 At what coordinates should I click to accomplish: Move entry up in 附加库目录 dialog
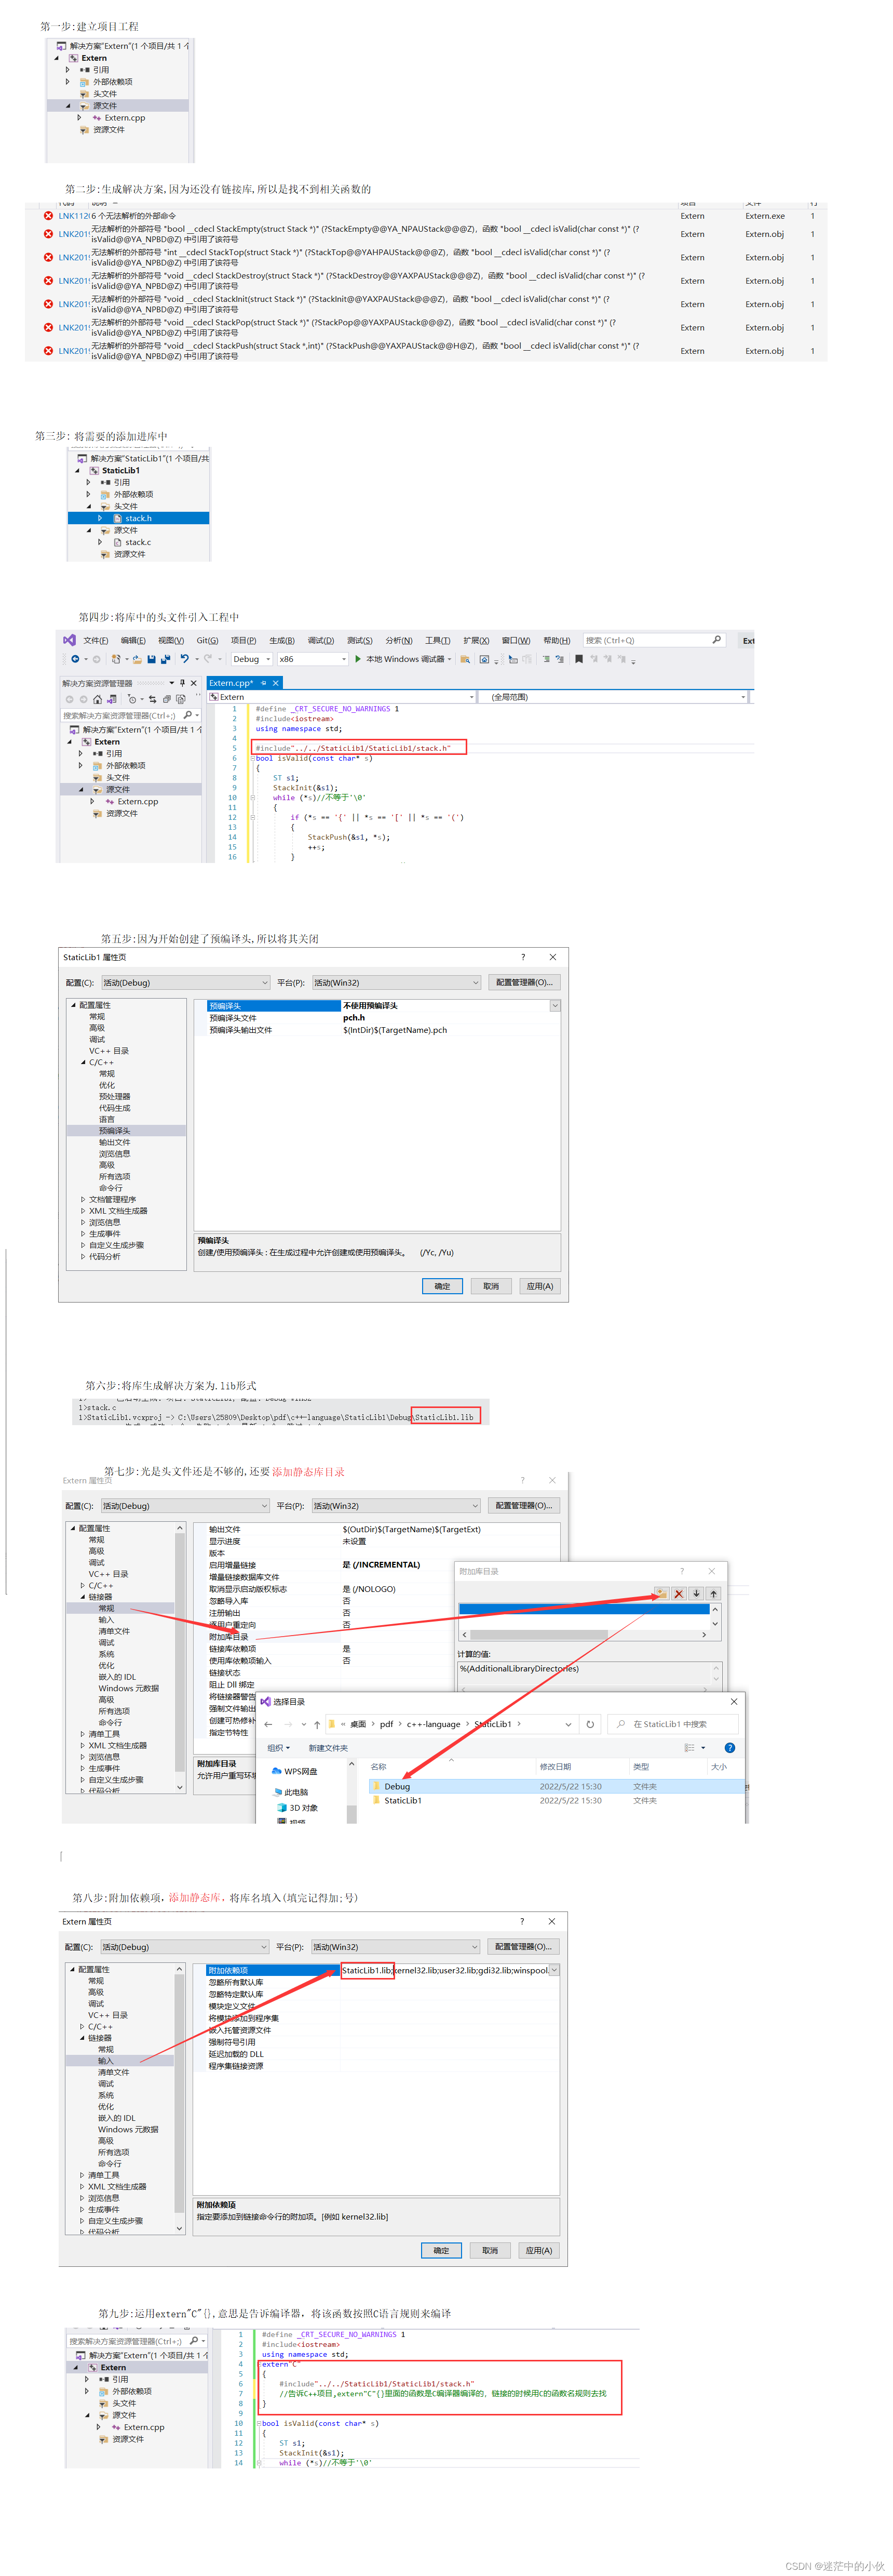click(x=713, y=1594)
